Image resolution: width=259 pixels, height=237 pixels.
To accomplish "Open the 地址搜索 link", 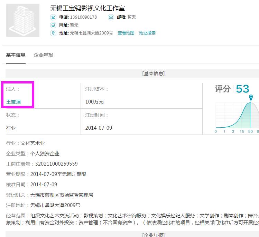I will tap(147, 33).
